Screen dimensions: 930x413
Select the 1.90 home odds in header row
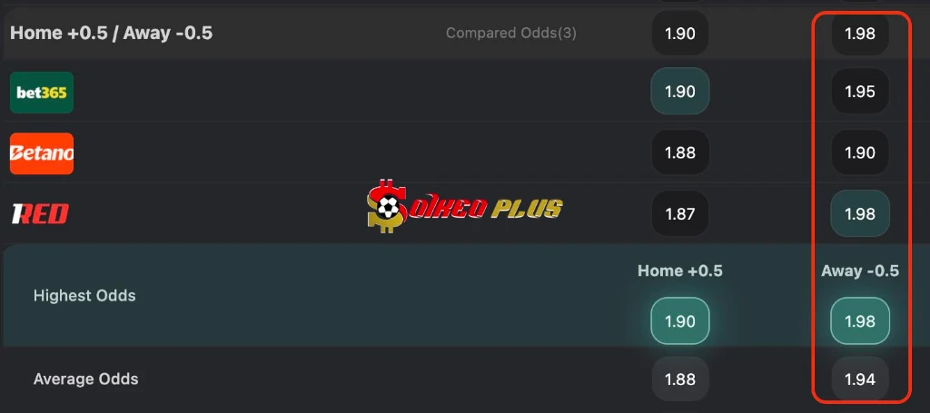tap(679, 34)
